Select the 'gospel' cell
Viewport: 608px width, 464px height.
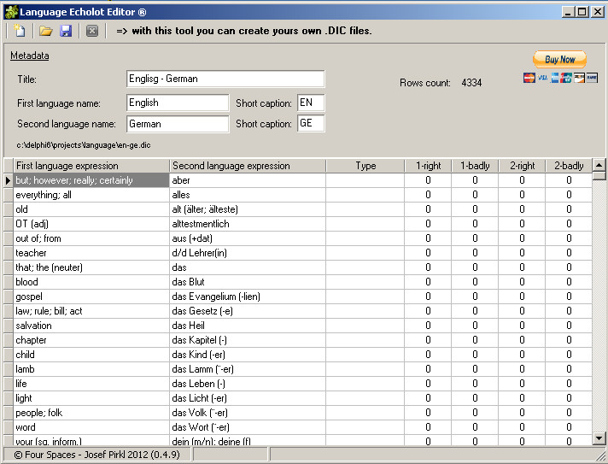(x=91, y=297)
